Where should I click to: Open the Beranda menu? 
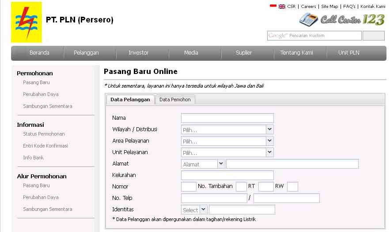pyautogui.click(x=39, y=53)
